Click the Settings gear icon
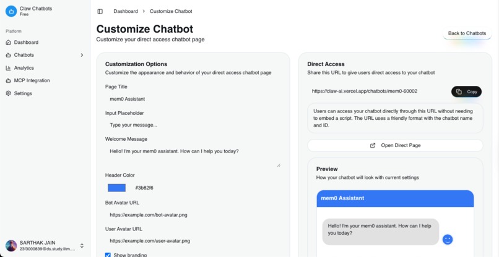The height and width of the screenshot is (257, 499). pos(8,93)
